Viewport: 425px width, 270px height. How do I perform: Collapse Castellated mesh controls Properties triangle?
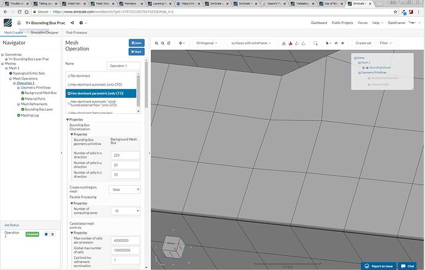pyautogui.click(x=72, y=233)
